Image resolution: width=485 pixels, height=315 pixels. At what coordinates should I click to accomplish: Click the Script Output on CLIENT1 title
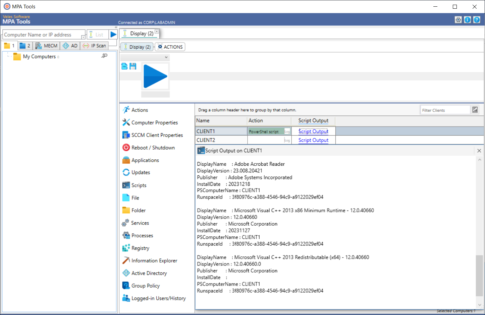pyautogui.click(x=233, y=151)
